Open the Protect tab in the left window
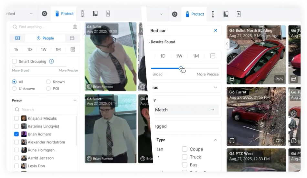This screenshot has height=178, width=307. tap(64, 14)
